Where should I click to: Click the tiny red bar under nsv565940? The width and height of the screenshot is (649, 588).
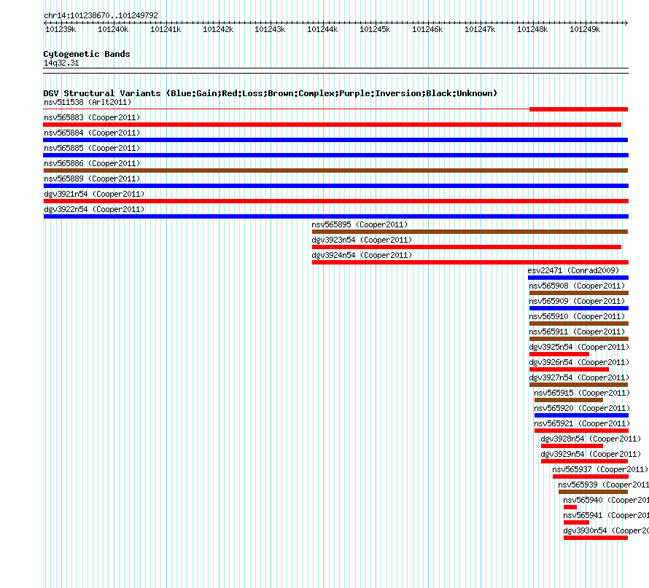pyautogui.click(x=570, y=507)
